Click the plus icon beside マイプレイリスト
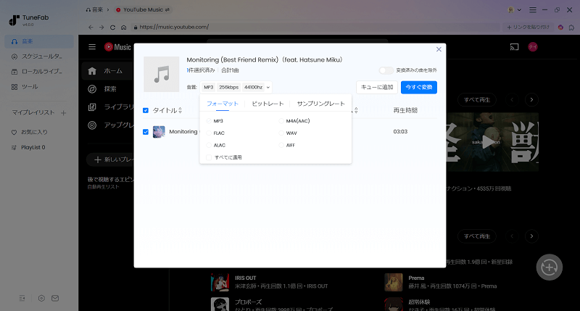The height and width of the screenshot is (311, 580). tap(63, 113)
